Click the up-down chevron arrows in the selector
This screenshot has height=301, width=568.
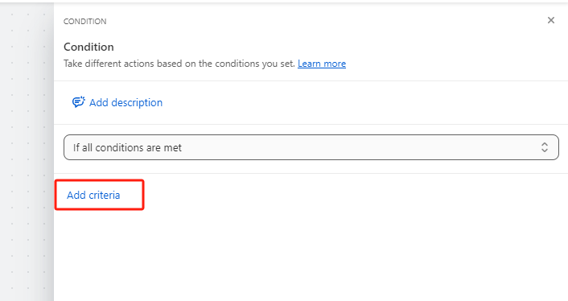click(545, 147)
